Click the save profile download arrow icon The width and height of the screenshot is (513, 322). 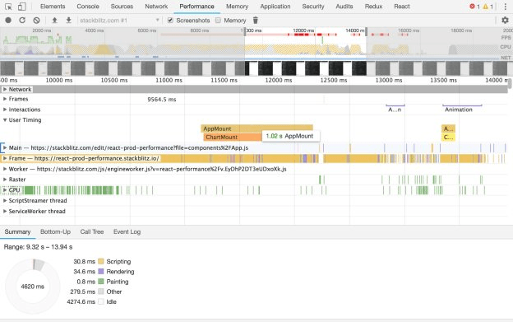(68, 21)
